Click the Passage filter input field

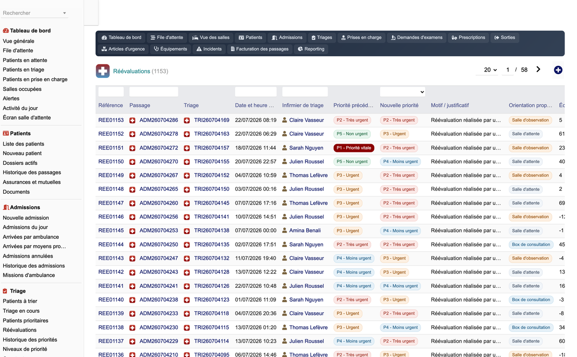pyautogui.click(x=154, y=92)
